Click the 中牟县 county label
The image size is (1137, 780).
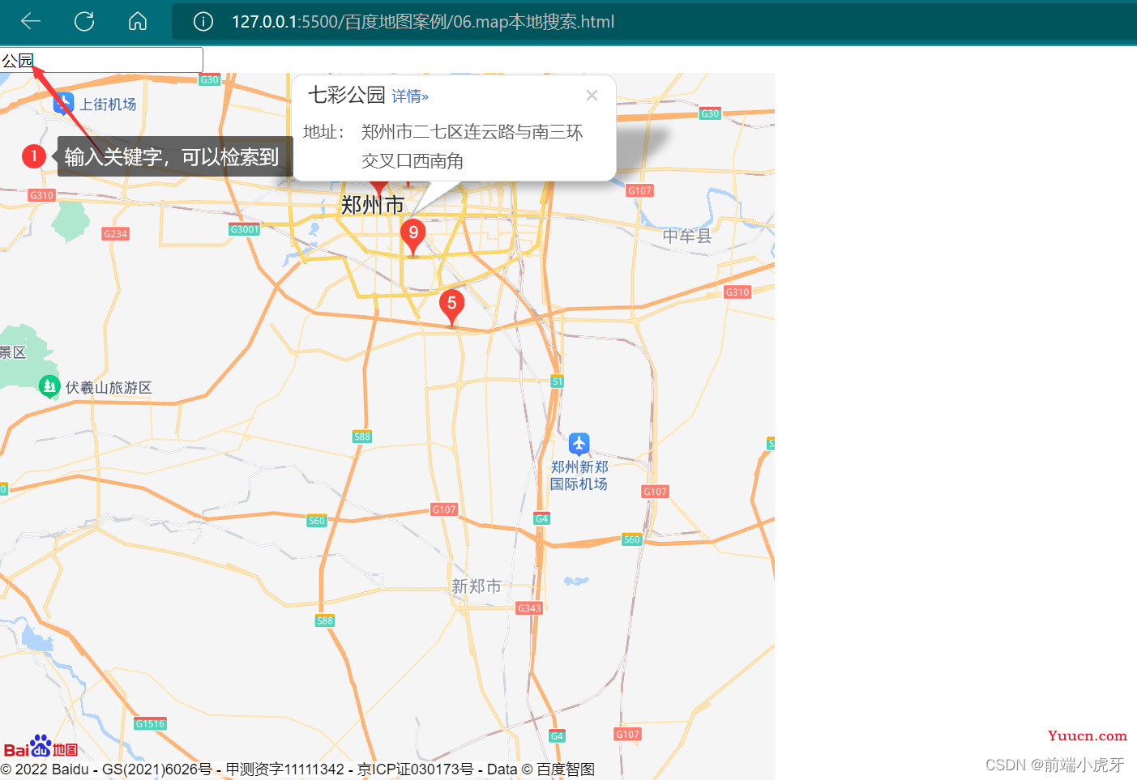[687, 236]
